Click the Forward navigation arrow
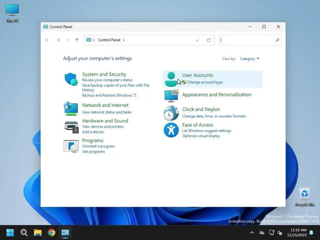Image resolution: width=320 pixels, height=240 pixels. click(x=58, y=40)
